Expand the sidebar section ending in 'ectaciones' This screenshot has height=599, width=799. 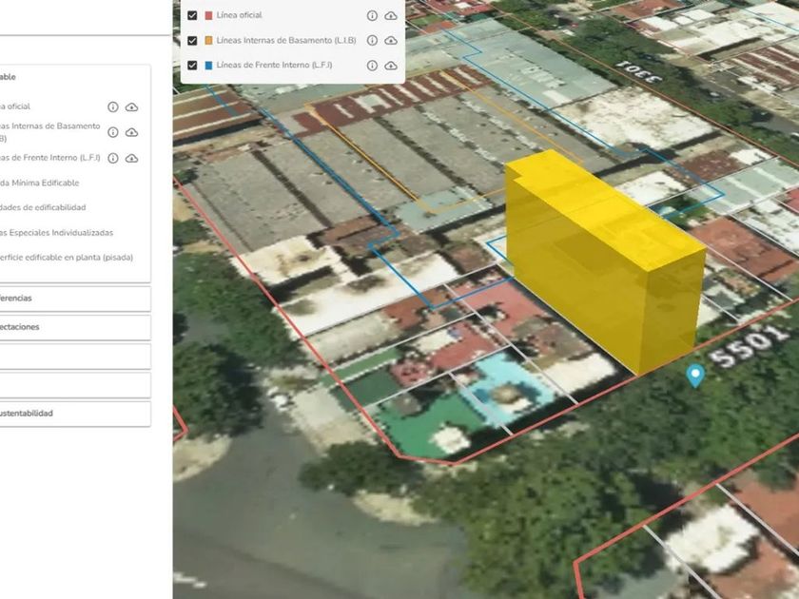tap(75, 327)
